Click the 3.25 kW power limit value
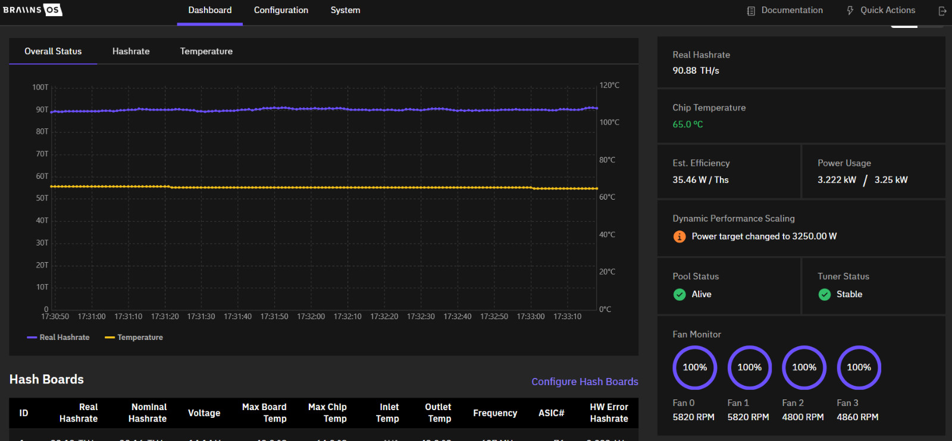952x441 pixels. click(x=891, y=180)
